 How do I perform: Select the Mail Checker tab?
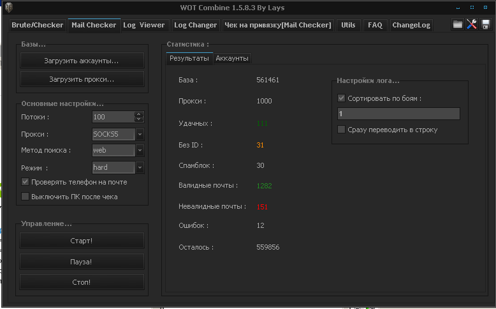[94, 25]
